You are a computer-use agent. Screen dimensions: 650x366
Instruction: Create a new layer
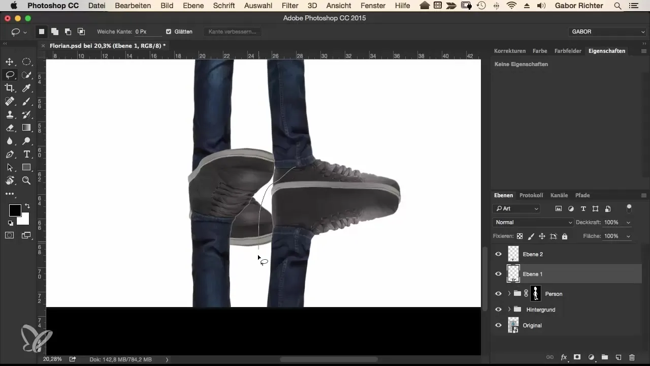619,357
